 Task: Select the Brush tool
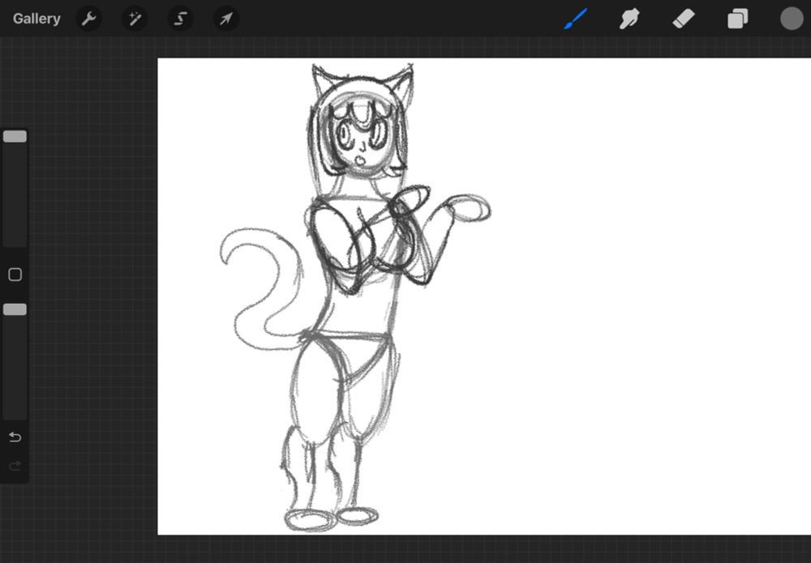[575, 19]
